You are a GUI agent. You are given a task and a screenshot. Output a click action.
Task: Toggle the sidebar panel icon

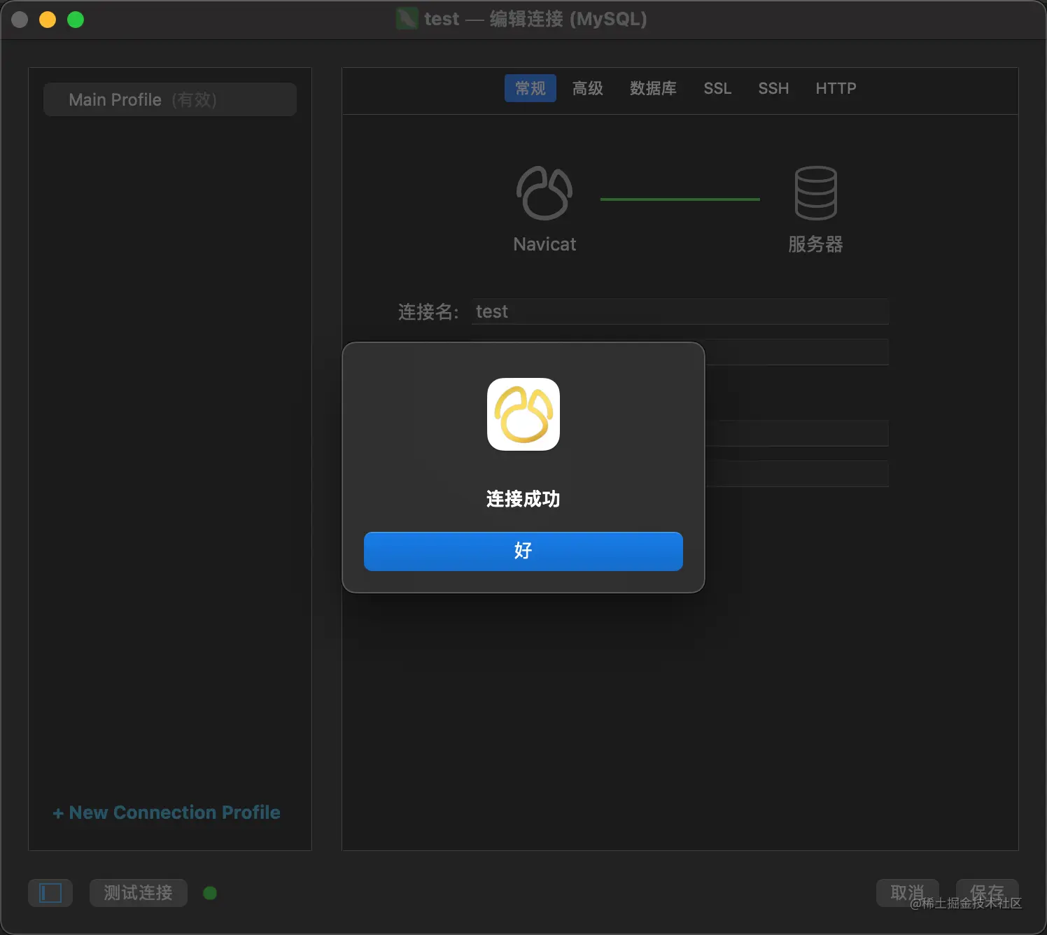[50, 893]
